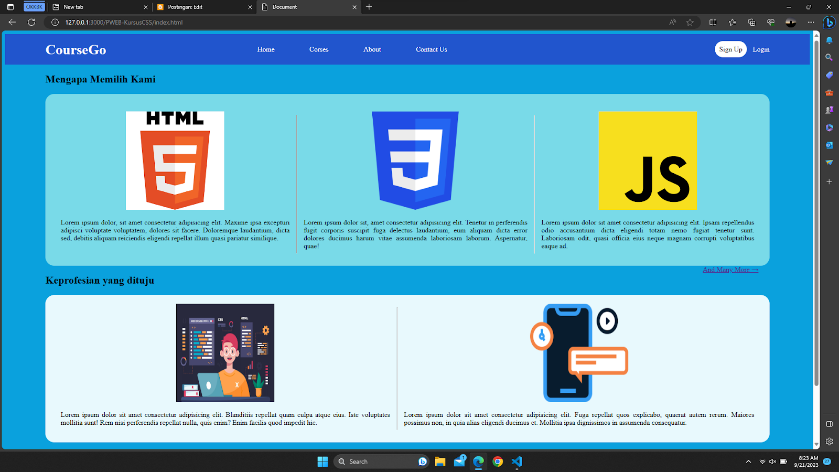Open the Windows Start menu
Viewport: 839px width, 472px height.
[322, 462]
